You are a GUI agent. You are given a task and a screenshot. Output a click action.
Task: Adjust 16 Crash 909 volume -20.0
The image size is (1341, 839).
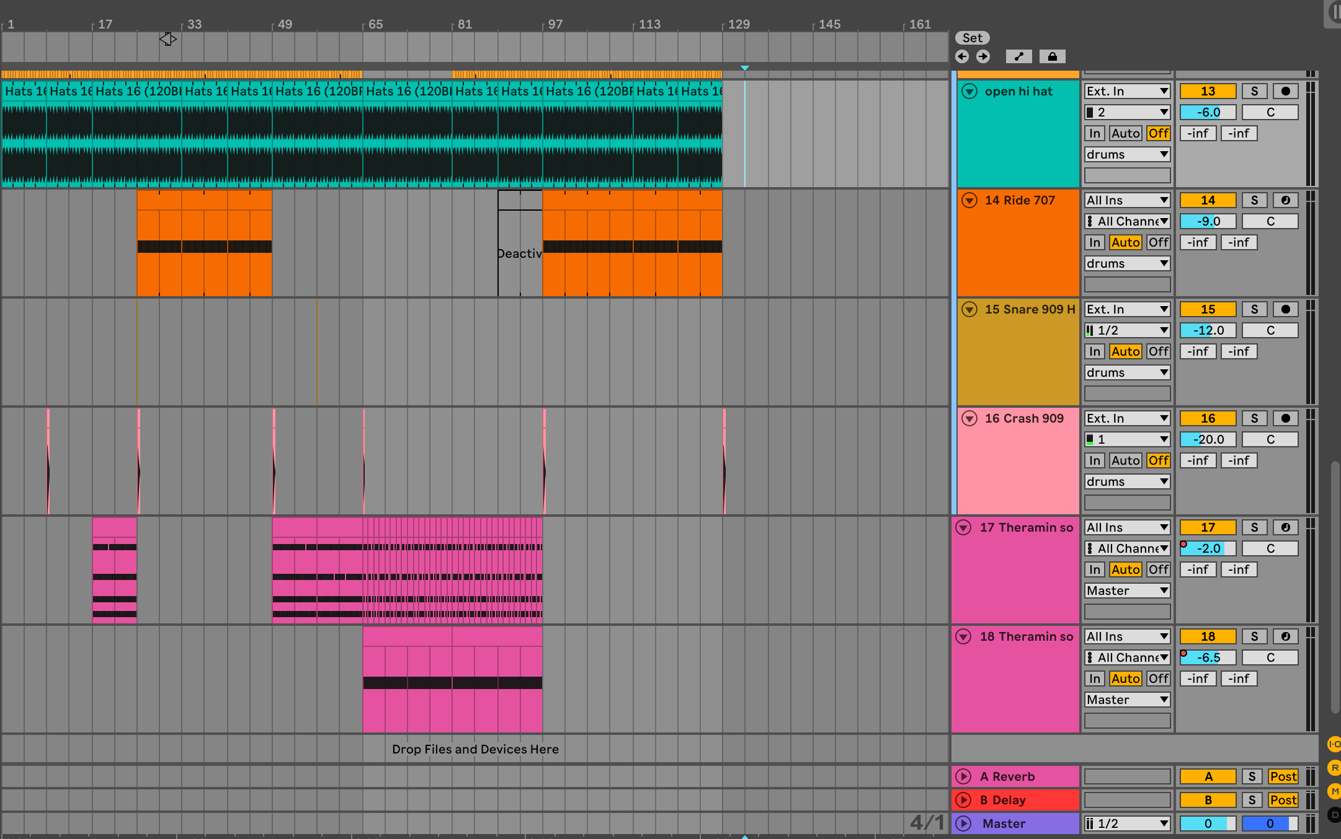[1208, 439]
